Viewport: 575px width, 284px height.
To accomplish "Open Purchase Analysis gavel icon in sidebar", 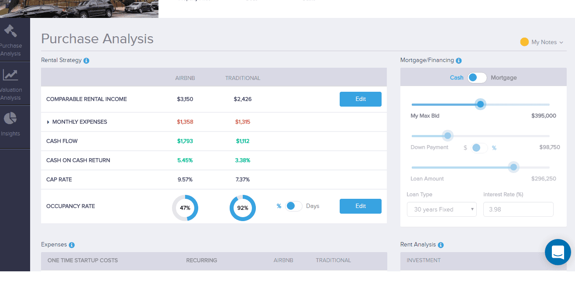I will [x=10, y=31].
